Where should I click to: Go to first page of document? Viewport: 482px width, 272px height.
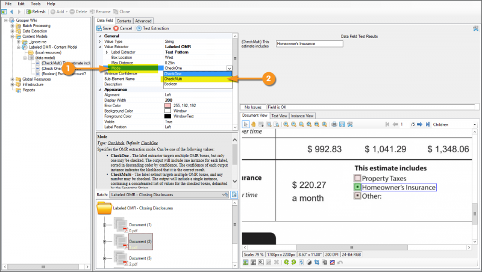[387, 125]
